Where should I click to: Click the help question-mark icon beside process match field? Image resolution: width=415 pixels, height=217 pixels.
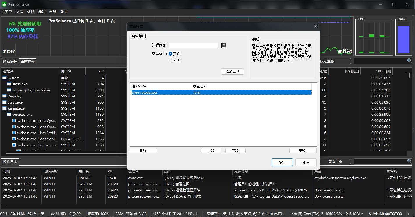coord(224,45)
